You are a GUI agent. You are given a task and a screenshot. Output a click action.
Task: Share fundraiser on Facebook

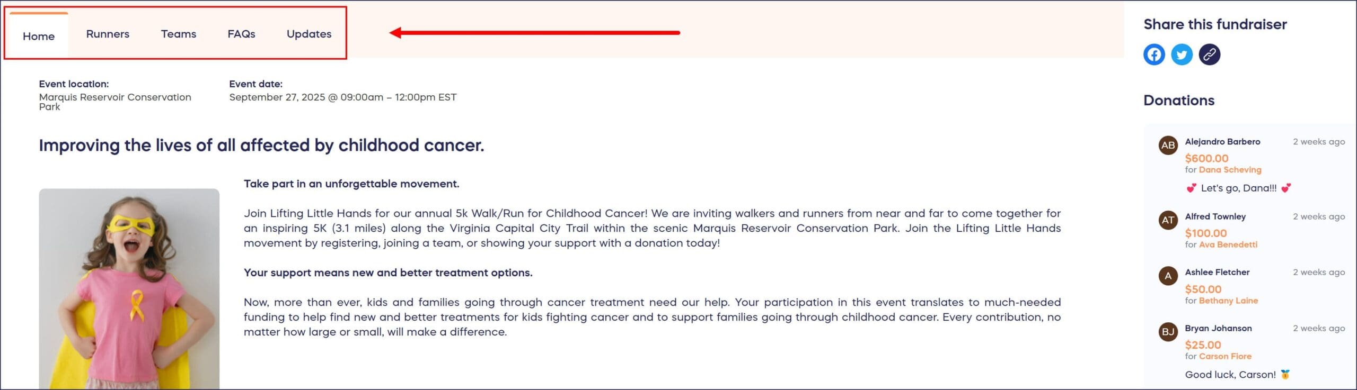(x=1154, y=55)
